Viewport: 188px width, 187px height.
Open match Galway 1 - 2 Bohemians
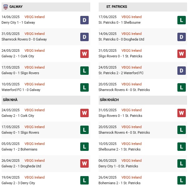tap(19, 149)
